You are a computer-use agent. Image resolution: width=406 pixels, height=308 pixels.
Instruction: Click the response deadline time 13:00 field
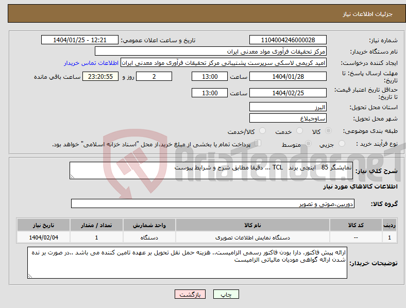pos(210,76)
